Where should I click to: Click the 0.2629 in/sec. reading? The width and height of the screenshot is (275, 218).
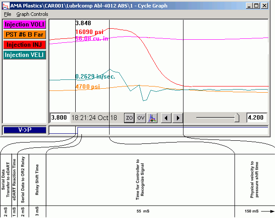click(95, 76)
